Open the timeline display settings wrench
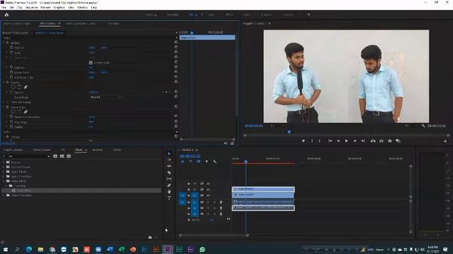The height and width of the screenshot is (254, 453). 215,162
